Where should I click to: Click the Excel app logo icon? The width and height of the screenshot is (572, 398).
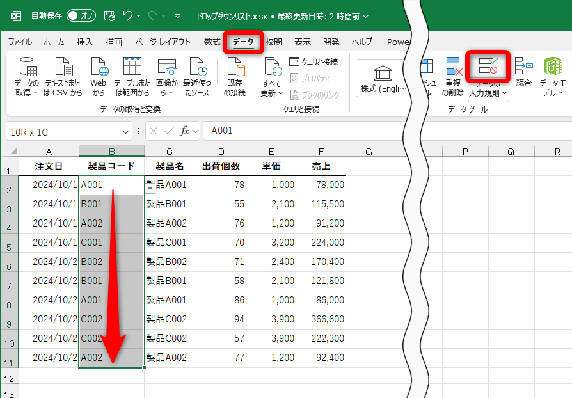point(16,16)
